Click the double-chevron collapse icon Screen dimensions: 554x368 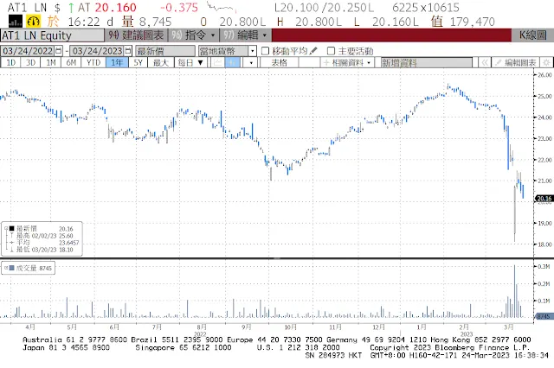click(485, 63)
